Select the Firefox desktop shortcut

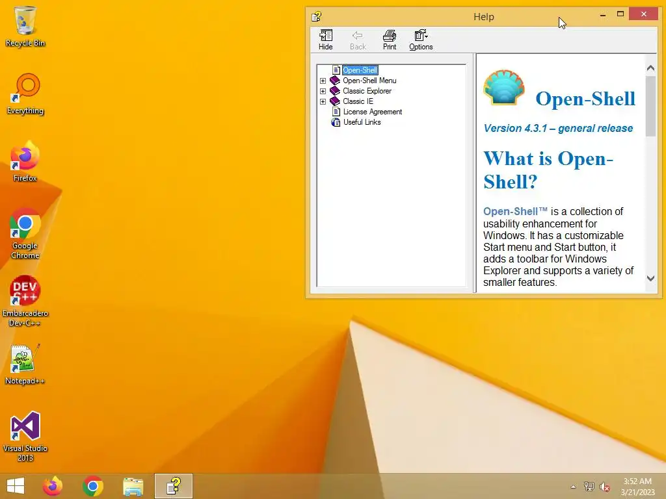(x=25, y=162)
